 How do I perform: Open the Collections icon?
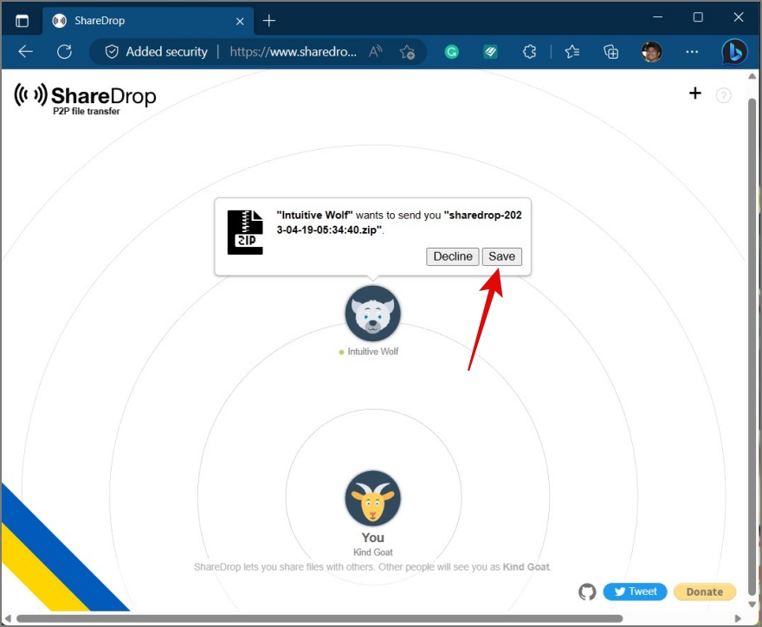pos(610,51)
